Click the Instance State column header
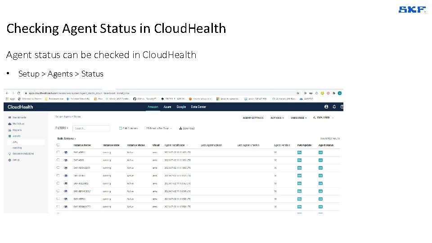 111,145
